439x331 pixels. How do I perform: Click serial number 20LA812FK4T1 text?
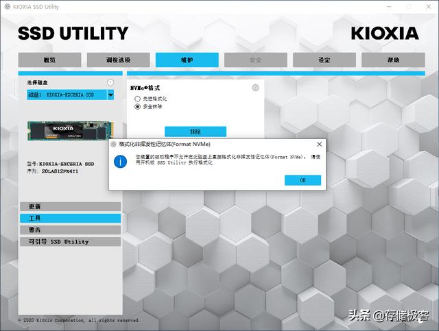[x=60, y=171]
